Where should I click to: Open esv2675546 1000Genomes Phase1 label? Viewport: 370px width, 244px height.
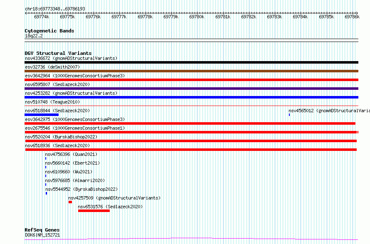coord(75,128)
